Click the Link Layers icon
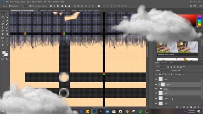This screenshot has height=114, width=203. pos(177,107)
